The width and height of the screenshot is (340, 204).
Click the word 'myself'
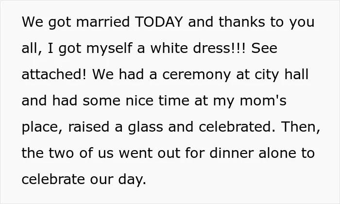coord(109,49)
